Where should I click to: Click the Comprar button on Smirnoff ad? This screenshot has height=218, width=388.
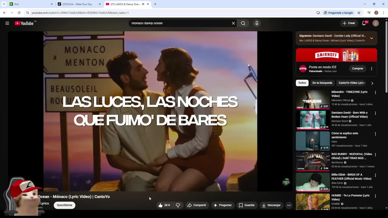(x=358, y=69)
